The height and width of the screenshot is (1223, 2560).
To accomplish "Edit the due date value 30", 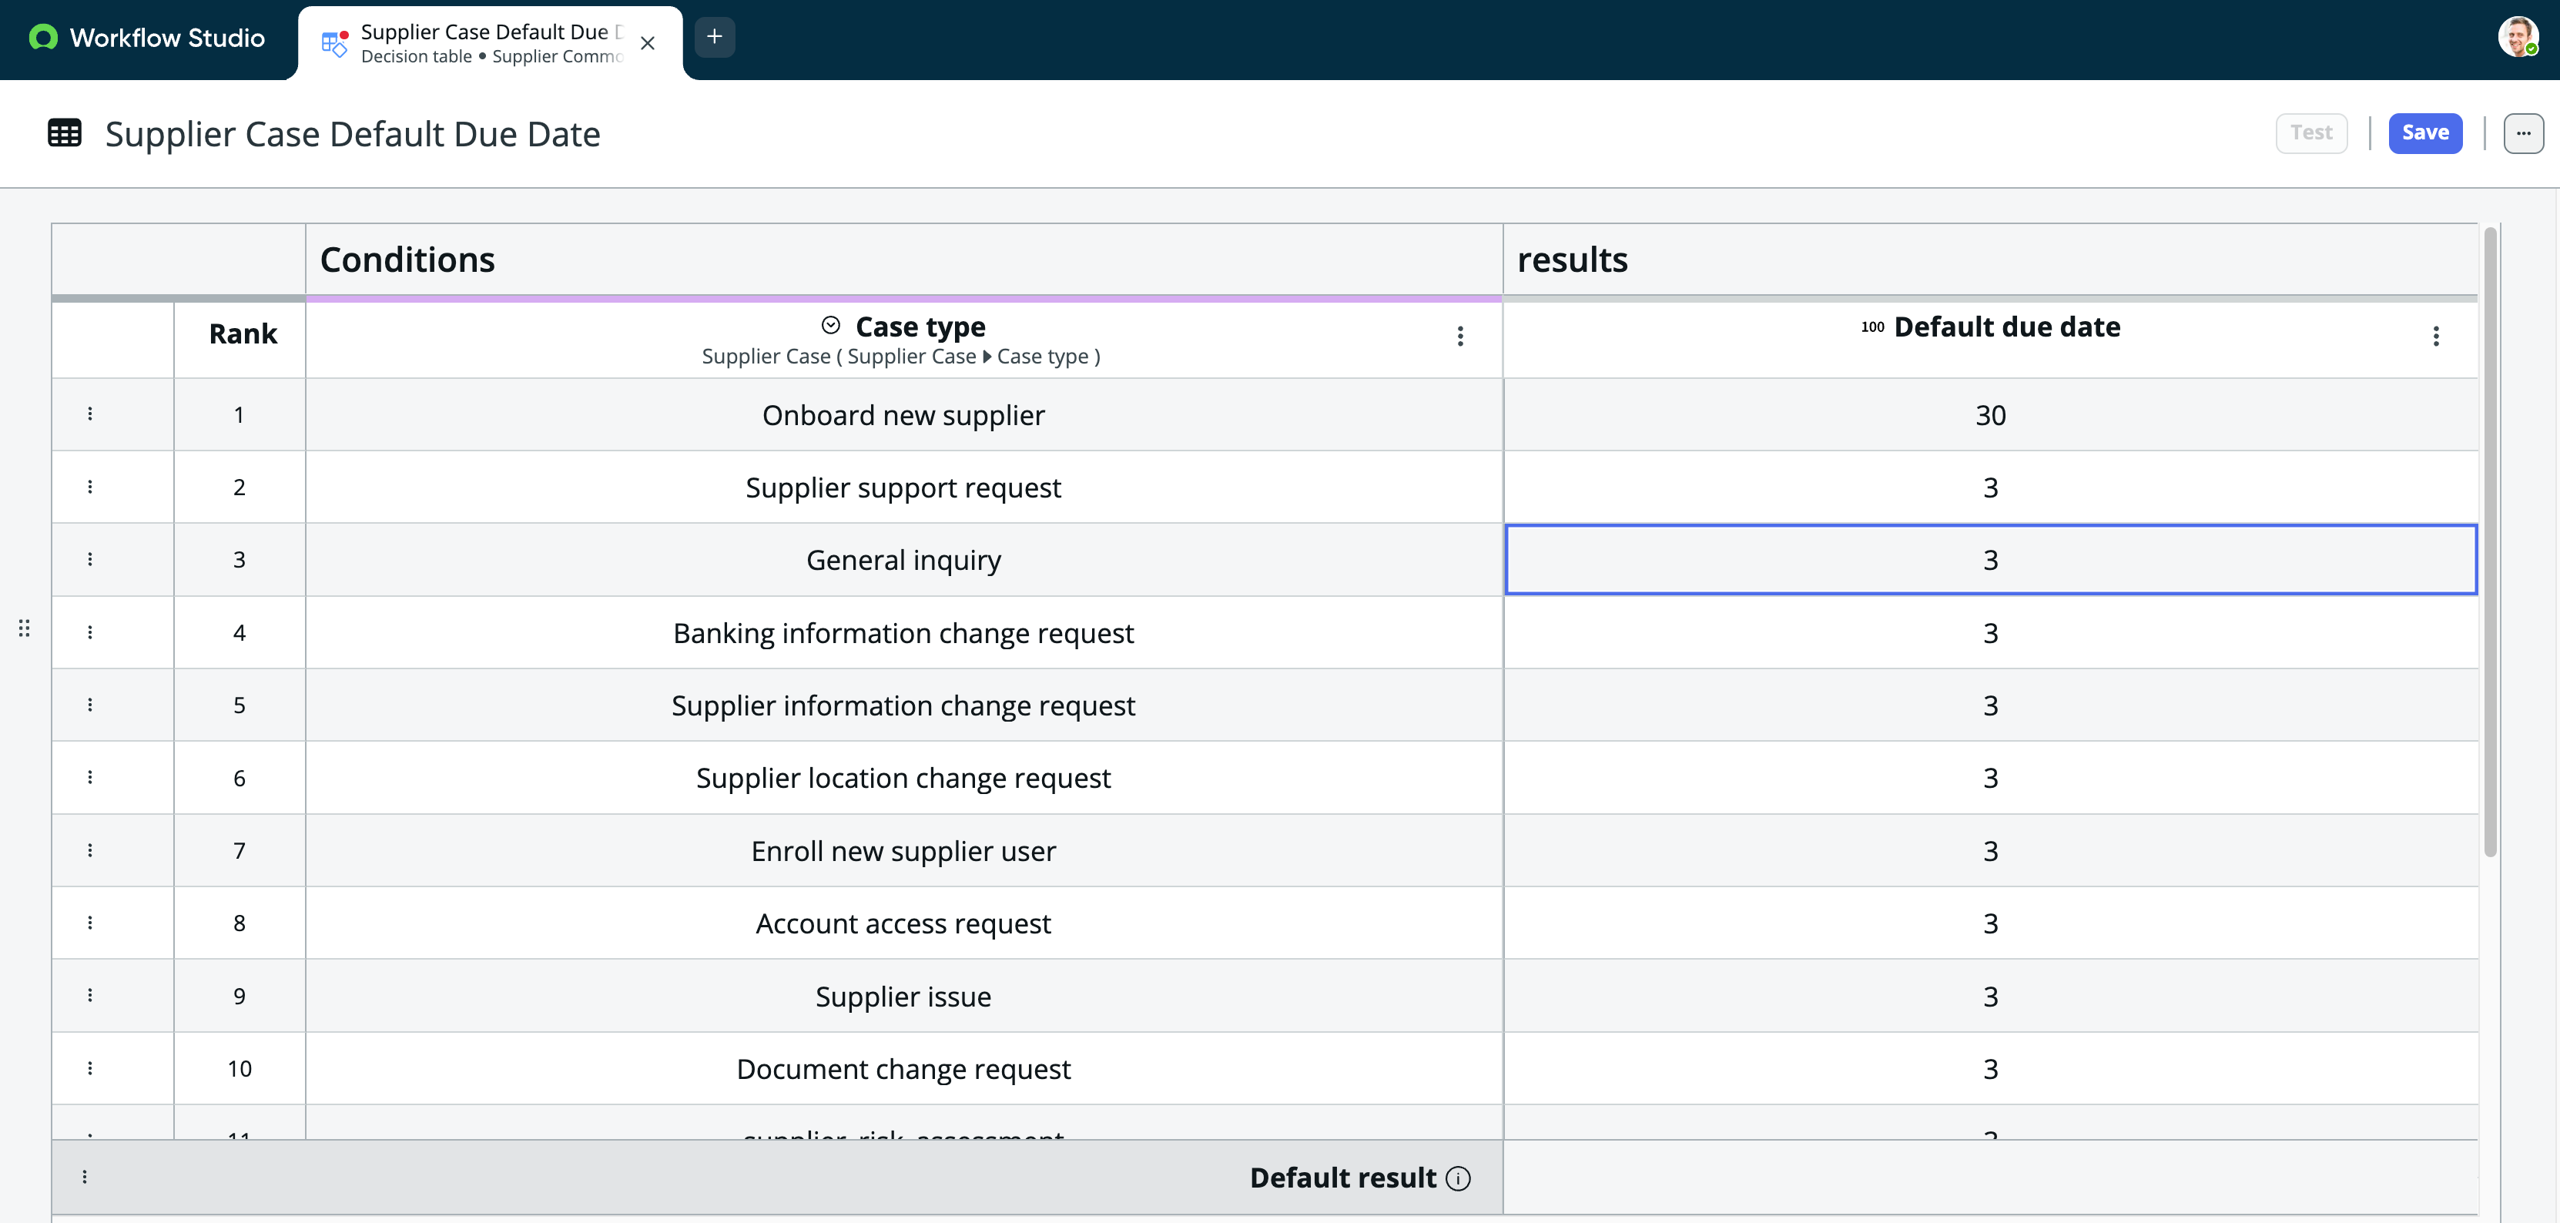I will point(1991,414).
